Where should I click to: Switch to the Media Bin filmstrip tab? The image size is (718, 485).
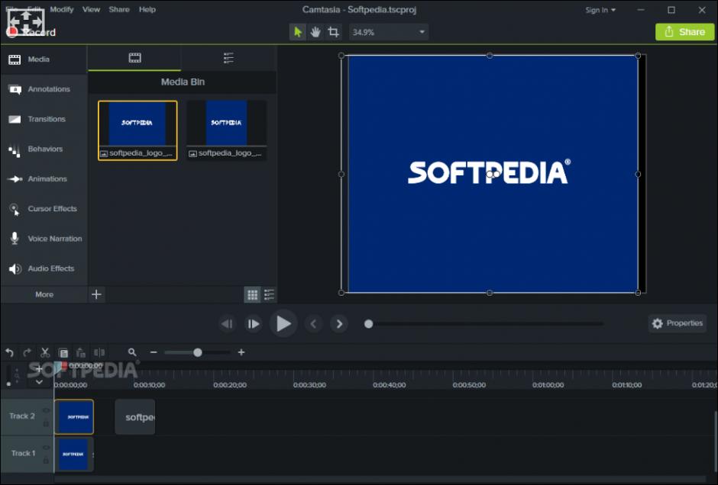coord(134,58)
